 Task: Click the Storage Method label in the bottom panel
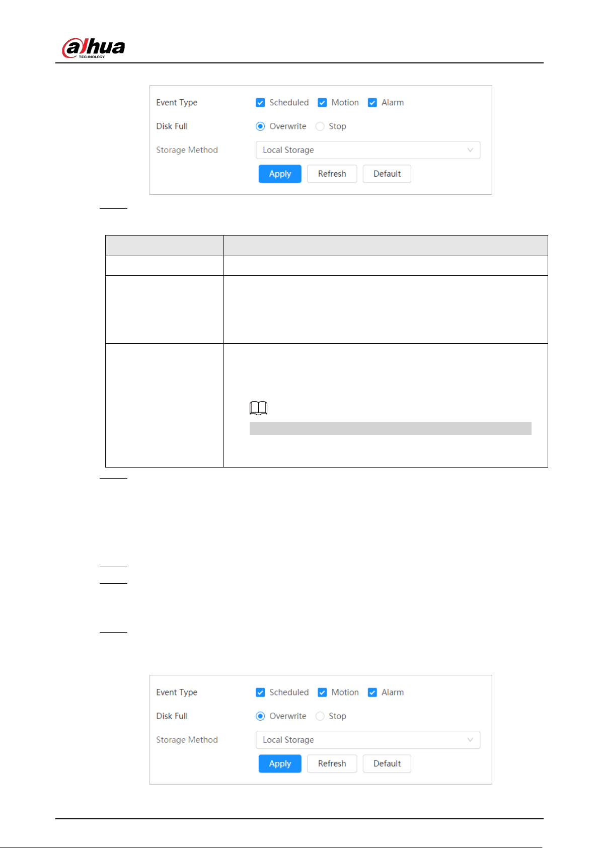click(187, 740)
